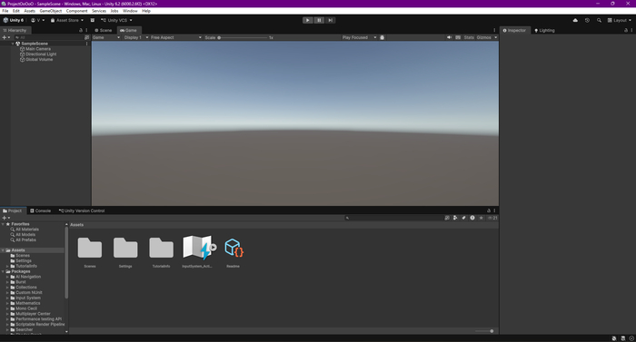Select Global Volume in the Hierarchy
The width and height of the screenshot is (636, 342).
click(x=39, y=59)
